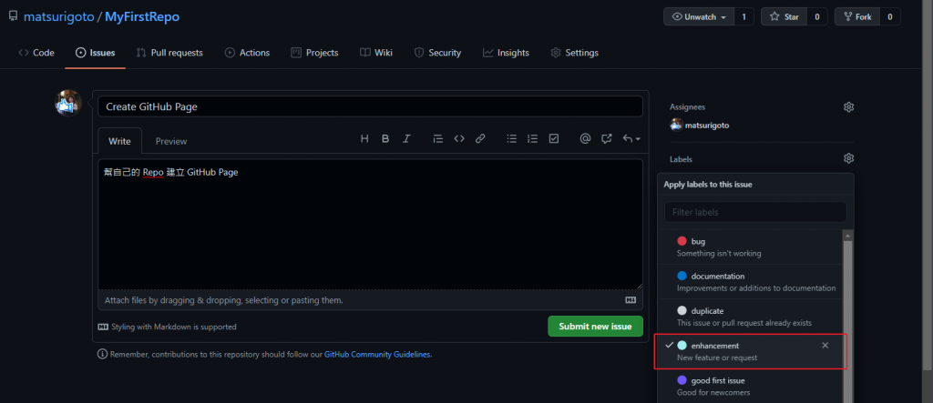
Task: Click the attach files drop area
Action: [370, 300]
